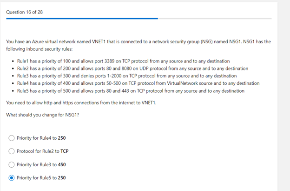Click the Rule4 VirtualNetwork source bullet line
This screenshot has width=290, height=191.
[138, 83]
